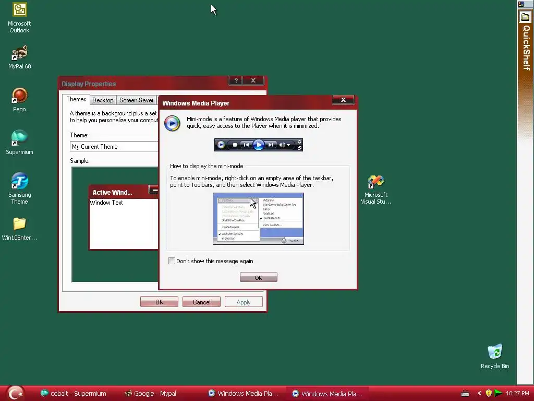Click the volume icon in the mini-player image
The width and height of the screenshot is (534, 401).
282,145
